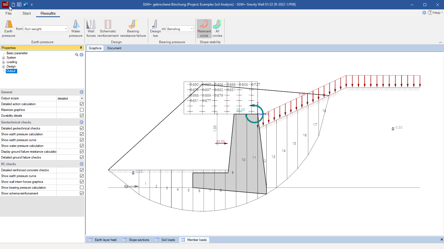Toggle Show water pressure calculation checkbox
This screenshot has height=249, width=444.
(82, 146)
